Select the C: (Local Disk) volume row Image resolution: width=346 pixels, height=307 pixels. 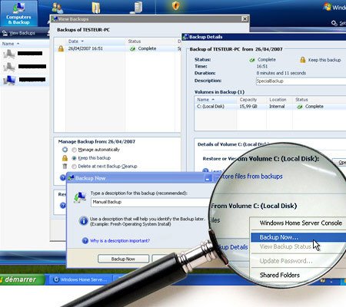[270, 107]
